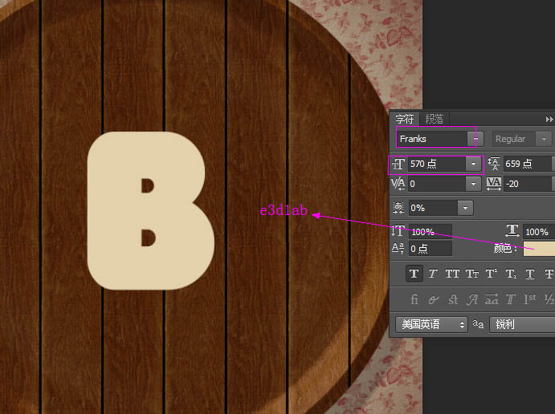Apply Superscript style icon
Image resolution: width=555 pixels, height=414 pixels.
point(492,274)
